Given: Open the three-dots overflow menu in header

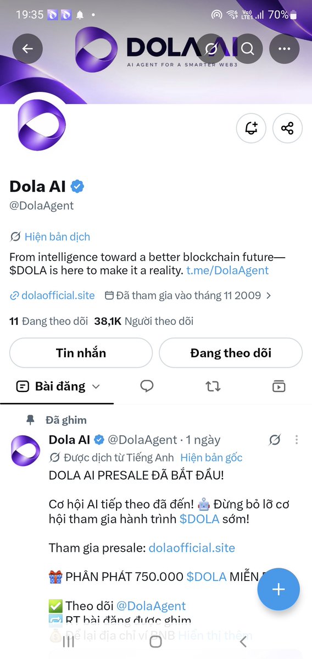Looking at the screenshot, I should click(285, 49).
